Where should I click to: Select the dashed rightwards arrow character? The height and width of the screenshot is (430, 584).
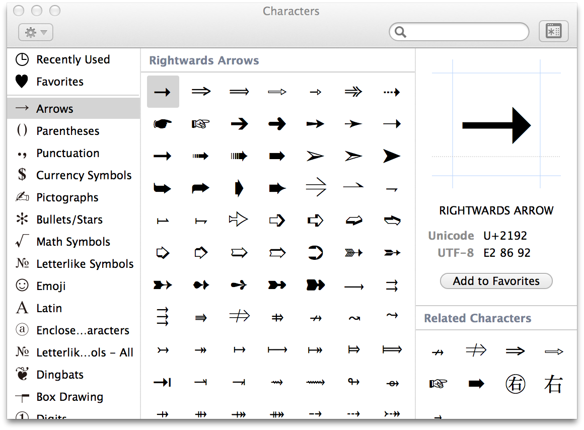391,92
